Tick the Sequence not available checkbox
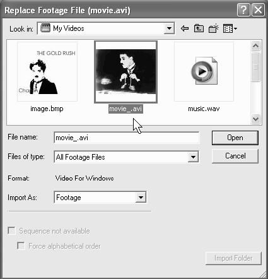This screenshot has height=279, width=268. 11,230
